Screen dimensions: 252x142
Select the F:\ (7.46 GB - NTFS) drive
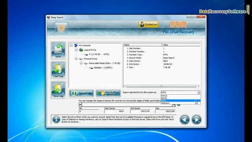pyautogui.click(x=99, y=54)
